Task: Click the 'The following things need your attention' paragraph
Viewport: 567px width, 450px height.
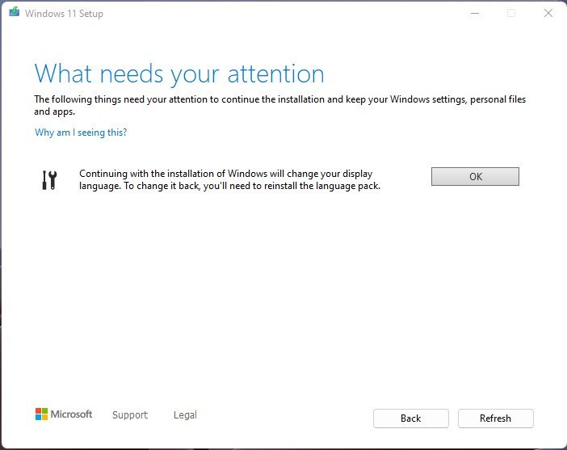Action: click(x=280, y=105)
